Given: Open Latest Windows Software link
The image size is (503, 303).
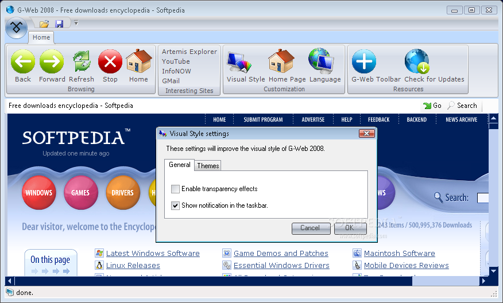Looking at the screenshot, I should tap(153, 253).
